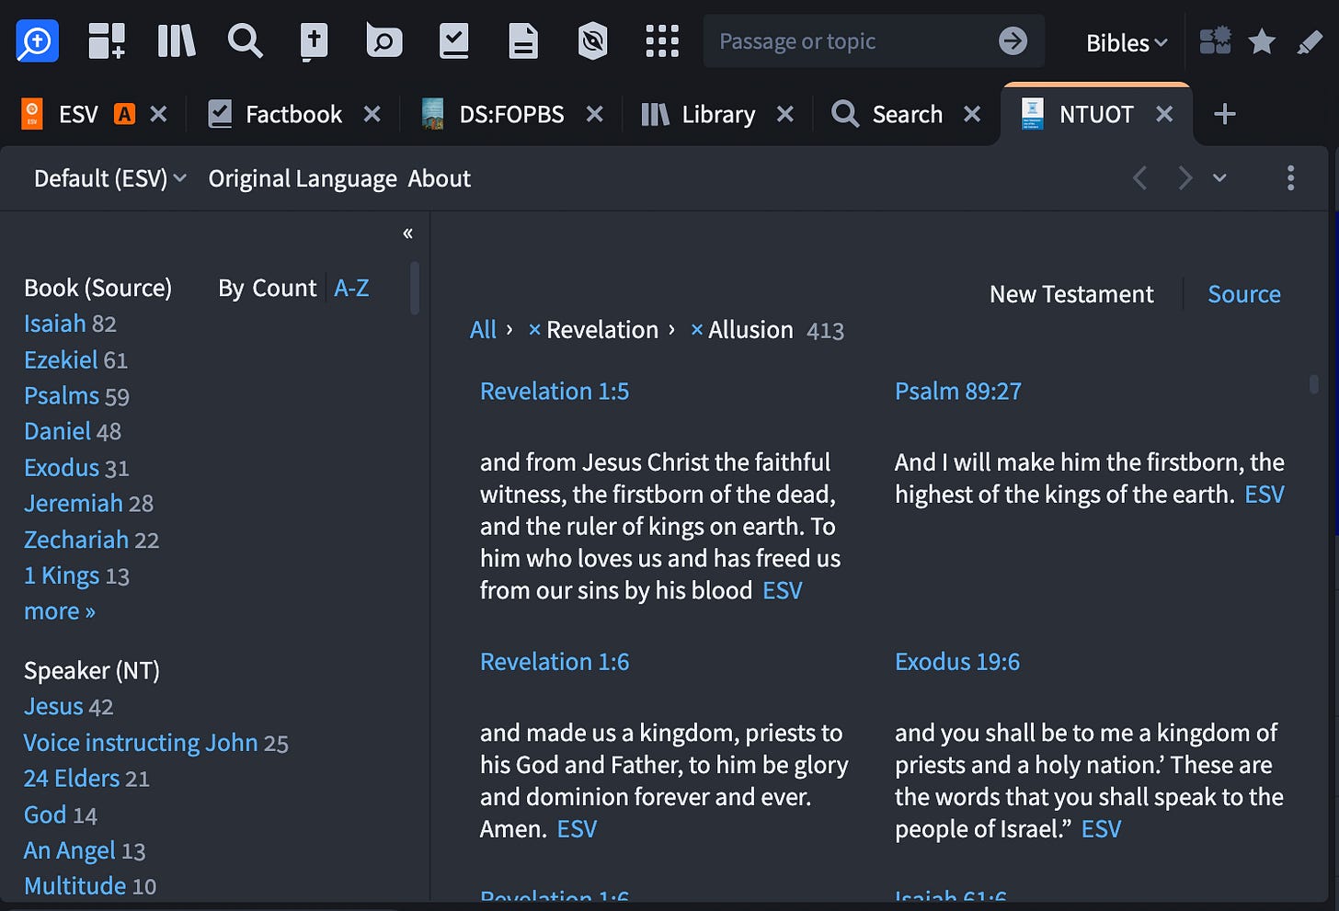Filter by speaker Voice instructing John
Viewport: 1339px width, 911px height.
(141, 742)
